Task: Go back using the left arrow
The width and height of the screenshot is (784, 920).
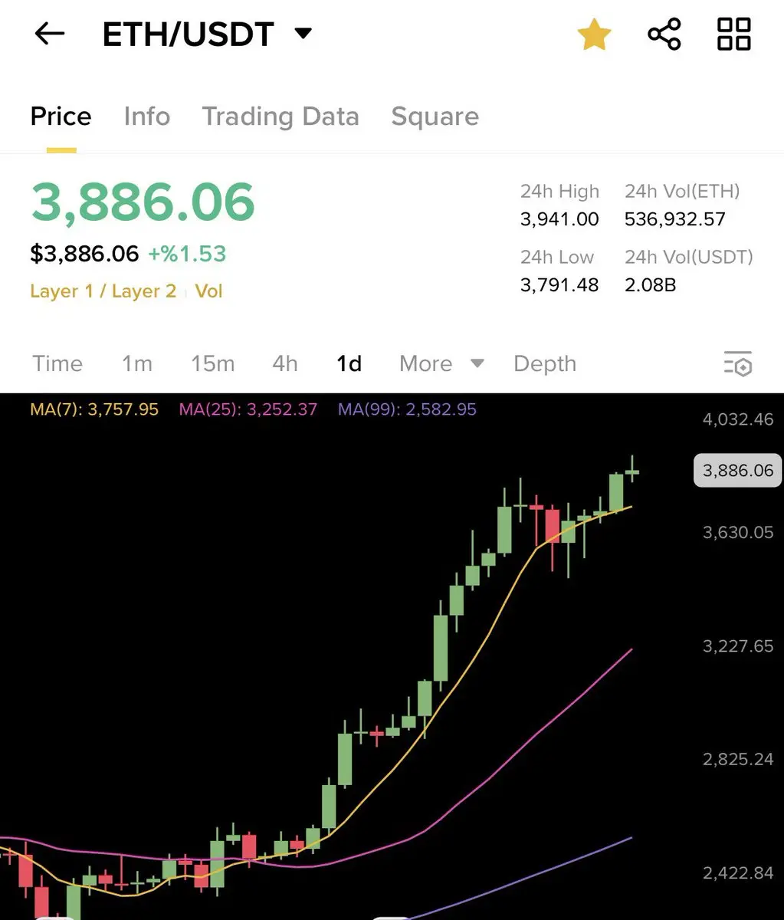Action: 50,34
